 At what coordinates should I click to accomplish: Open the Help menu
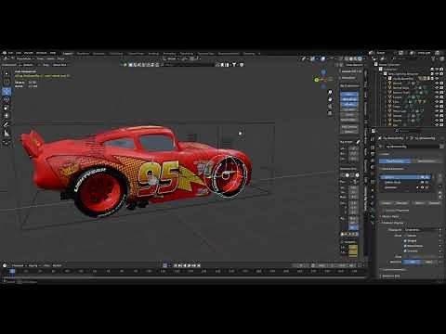53,53
